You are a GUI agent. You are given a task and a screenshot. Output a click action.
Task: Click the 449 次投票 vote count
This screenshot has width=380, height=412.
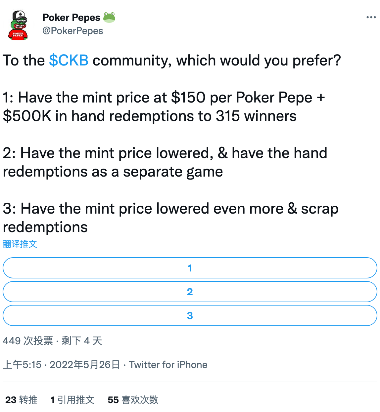(x=28, y=341)
